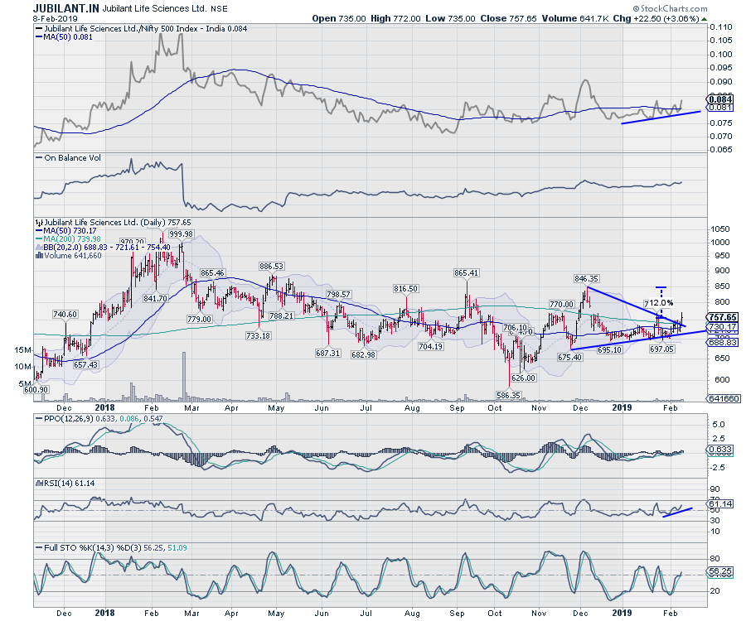Click the 688.83 lower band axis tag
Image resolution: width=746 pixels, height=621 pixels.
click(x=723, y=342)
